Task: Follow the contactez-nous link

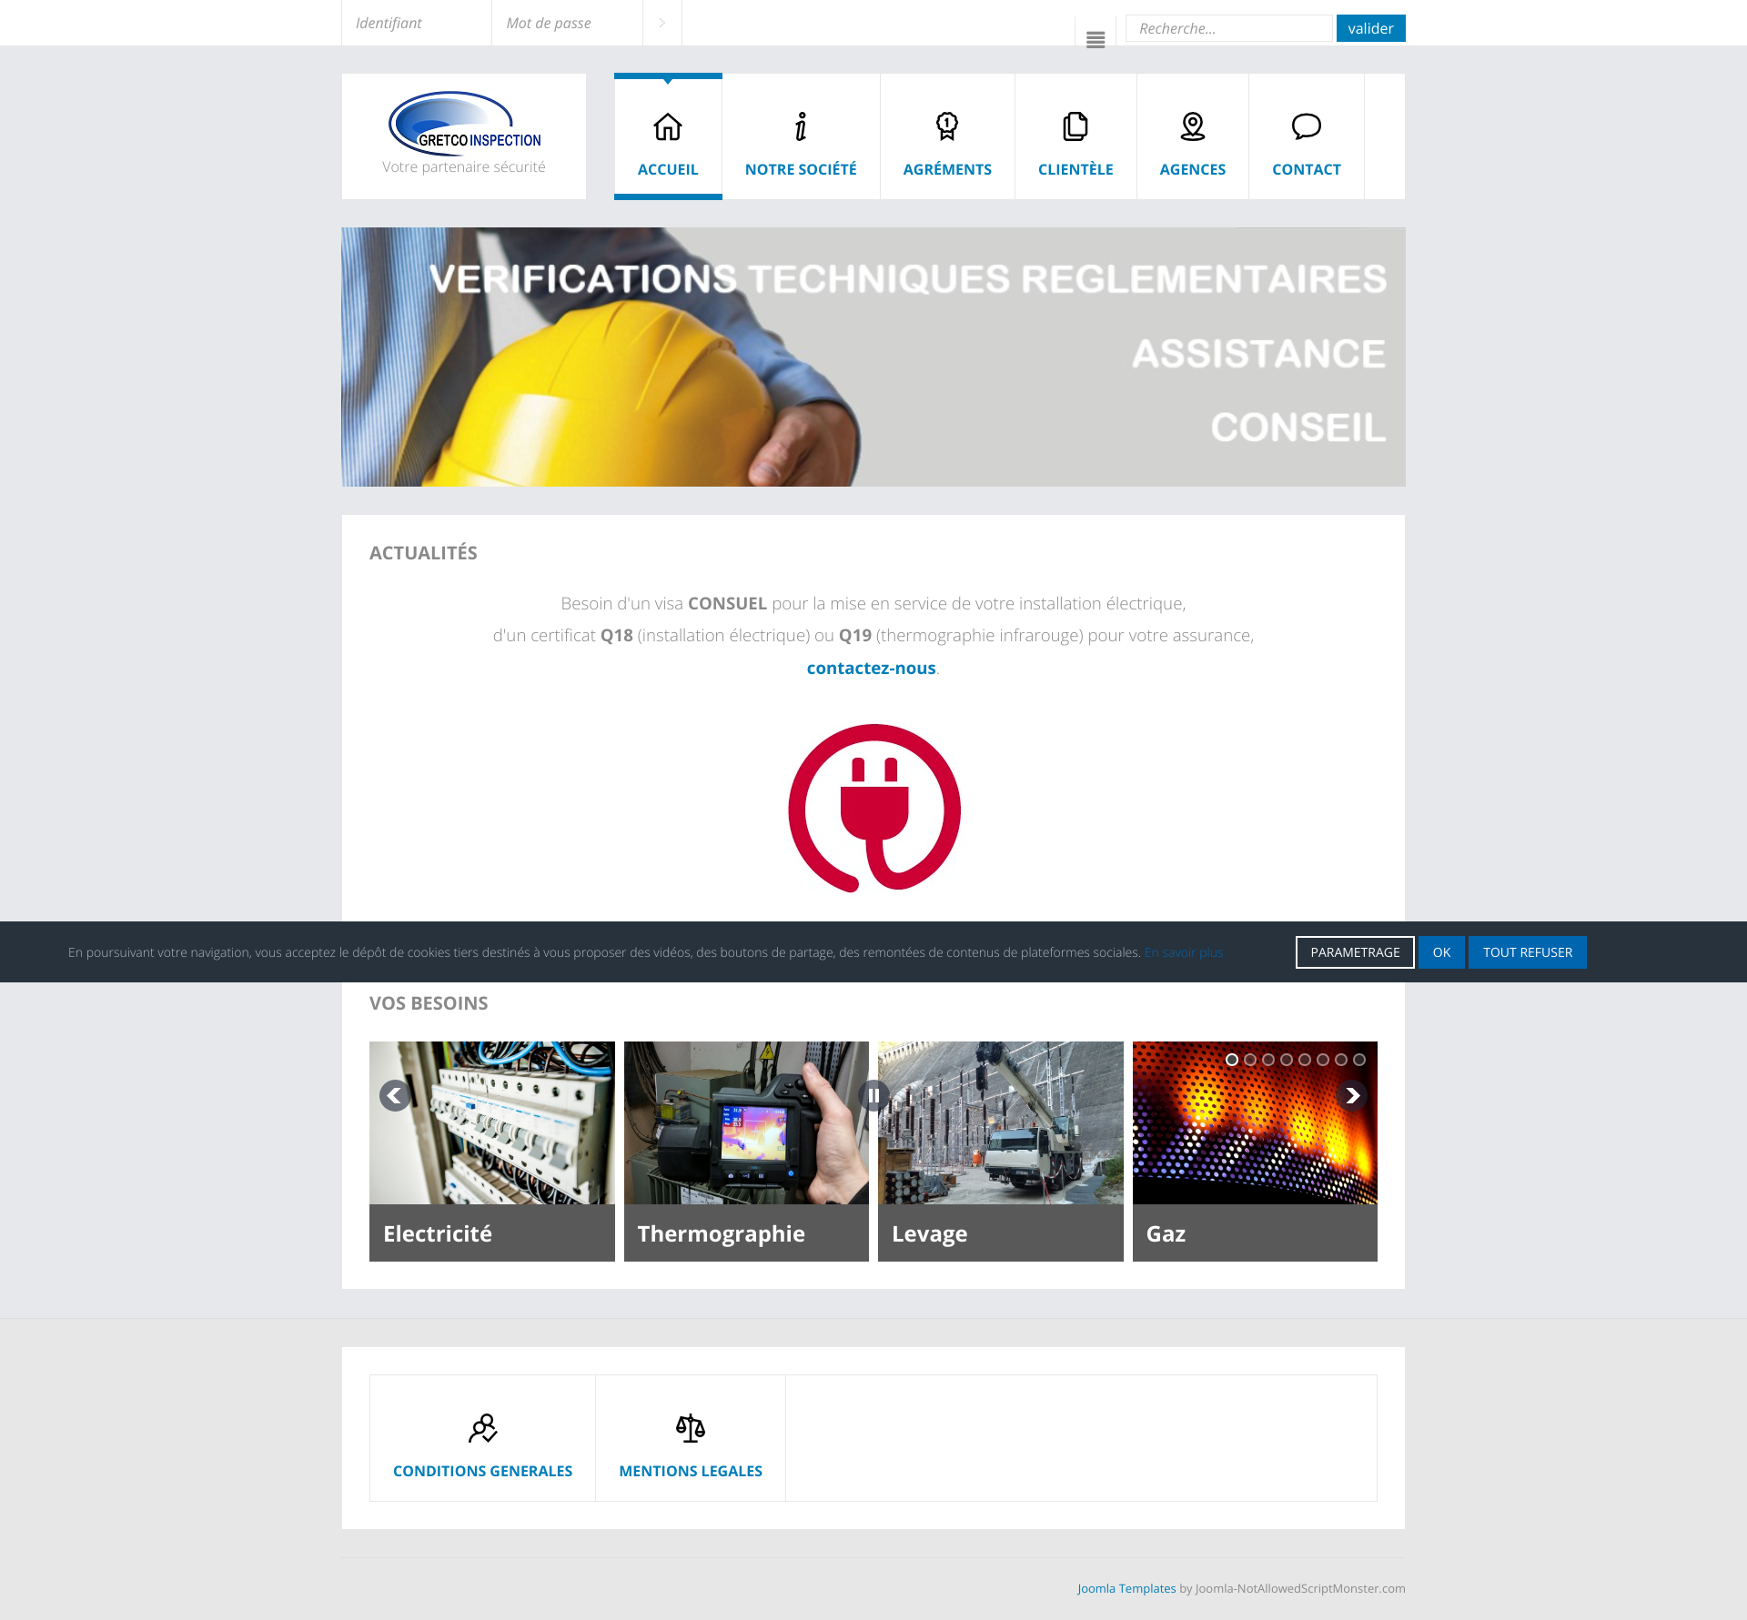Action: [x=871, y=668]
